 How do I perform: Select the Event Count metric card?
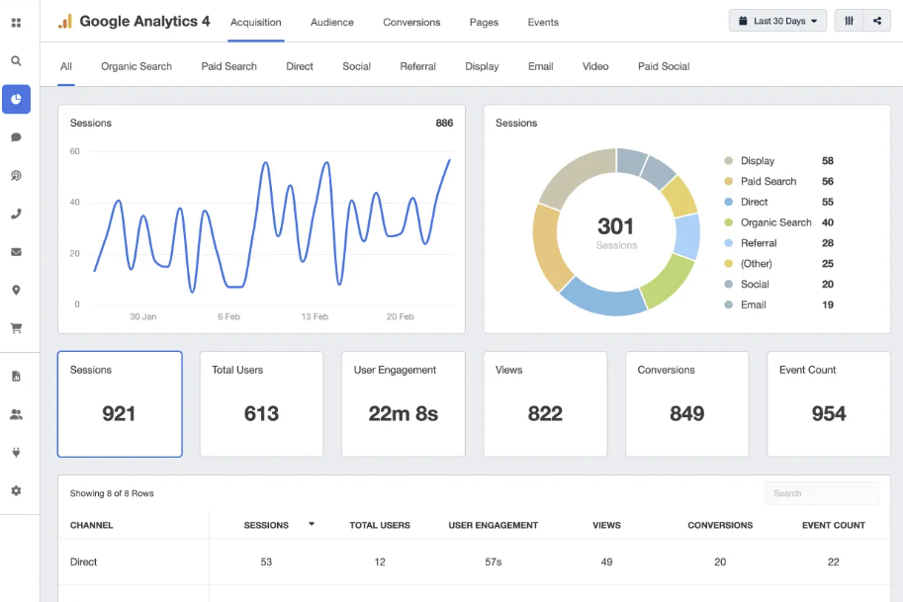click(x=828, y=403)
